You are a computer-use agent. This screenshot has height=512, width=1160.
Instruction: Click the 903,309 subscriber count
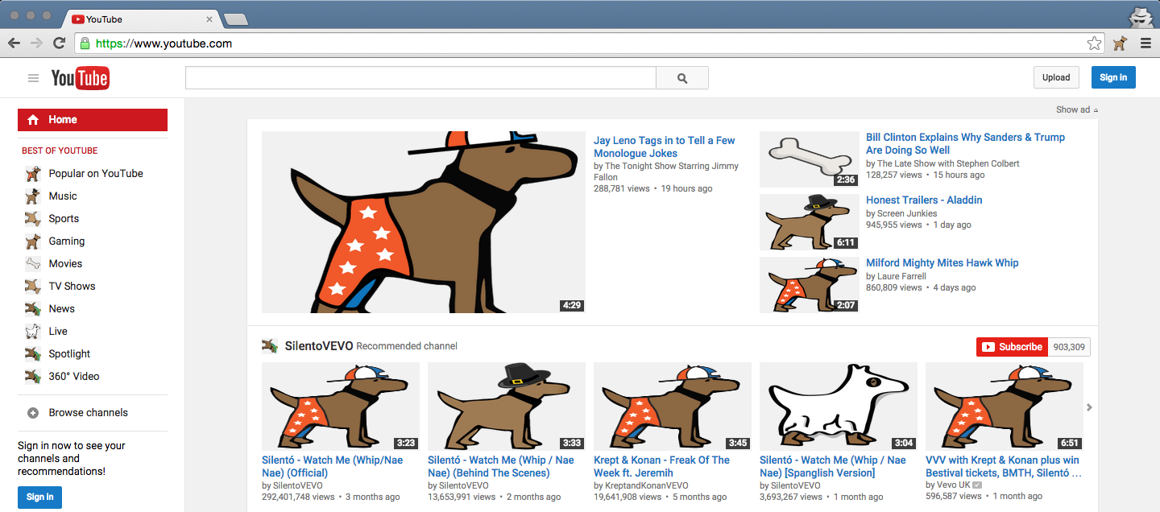(x=1069, y=347)
